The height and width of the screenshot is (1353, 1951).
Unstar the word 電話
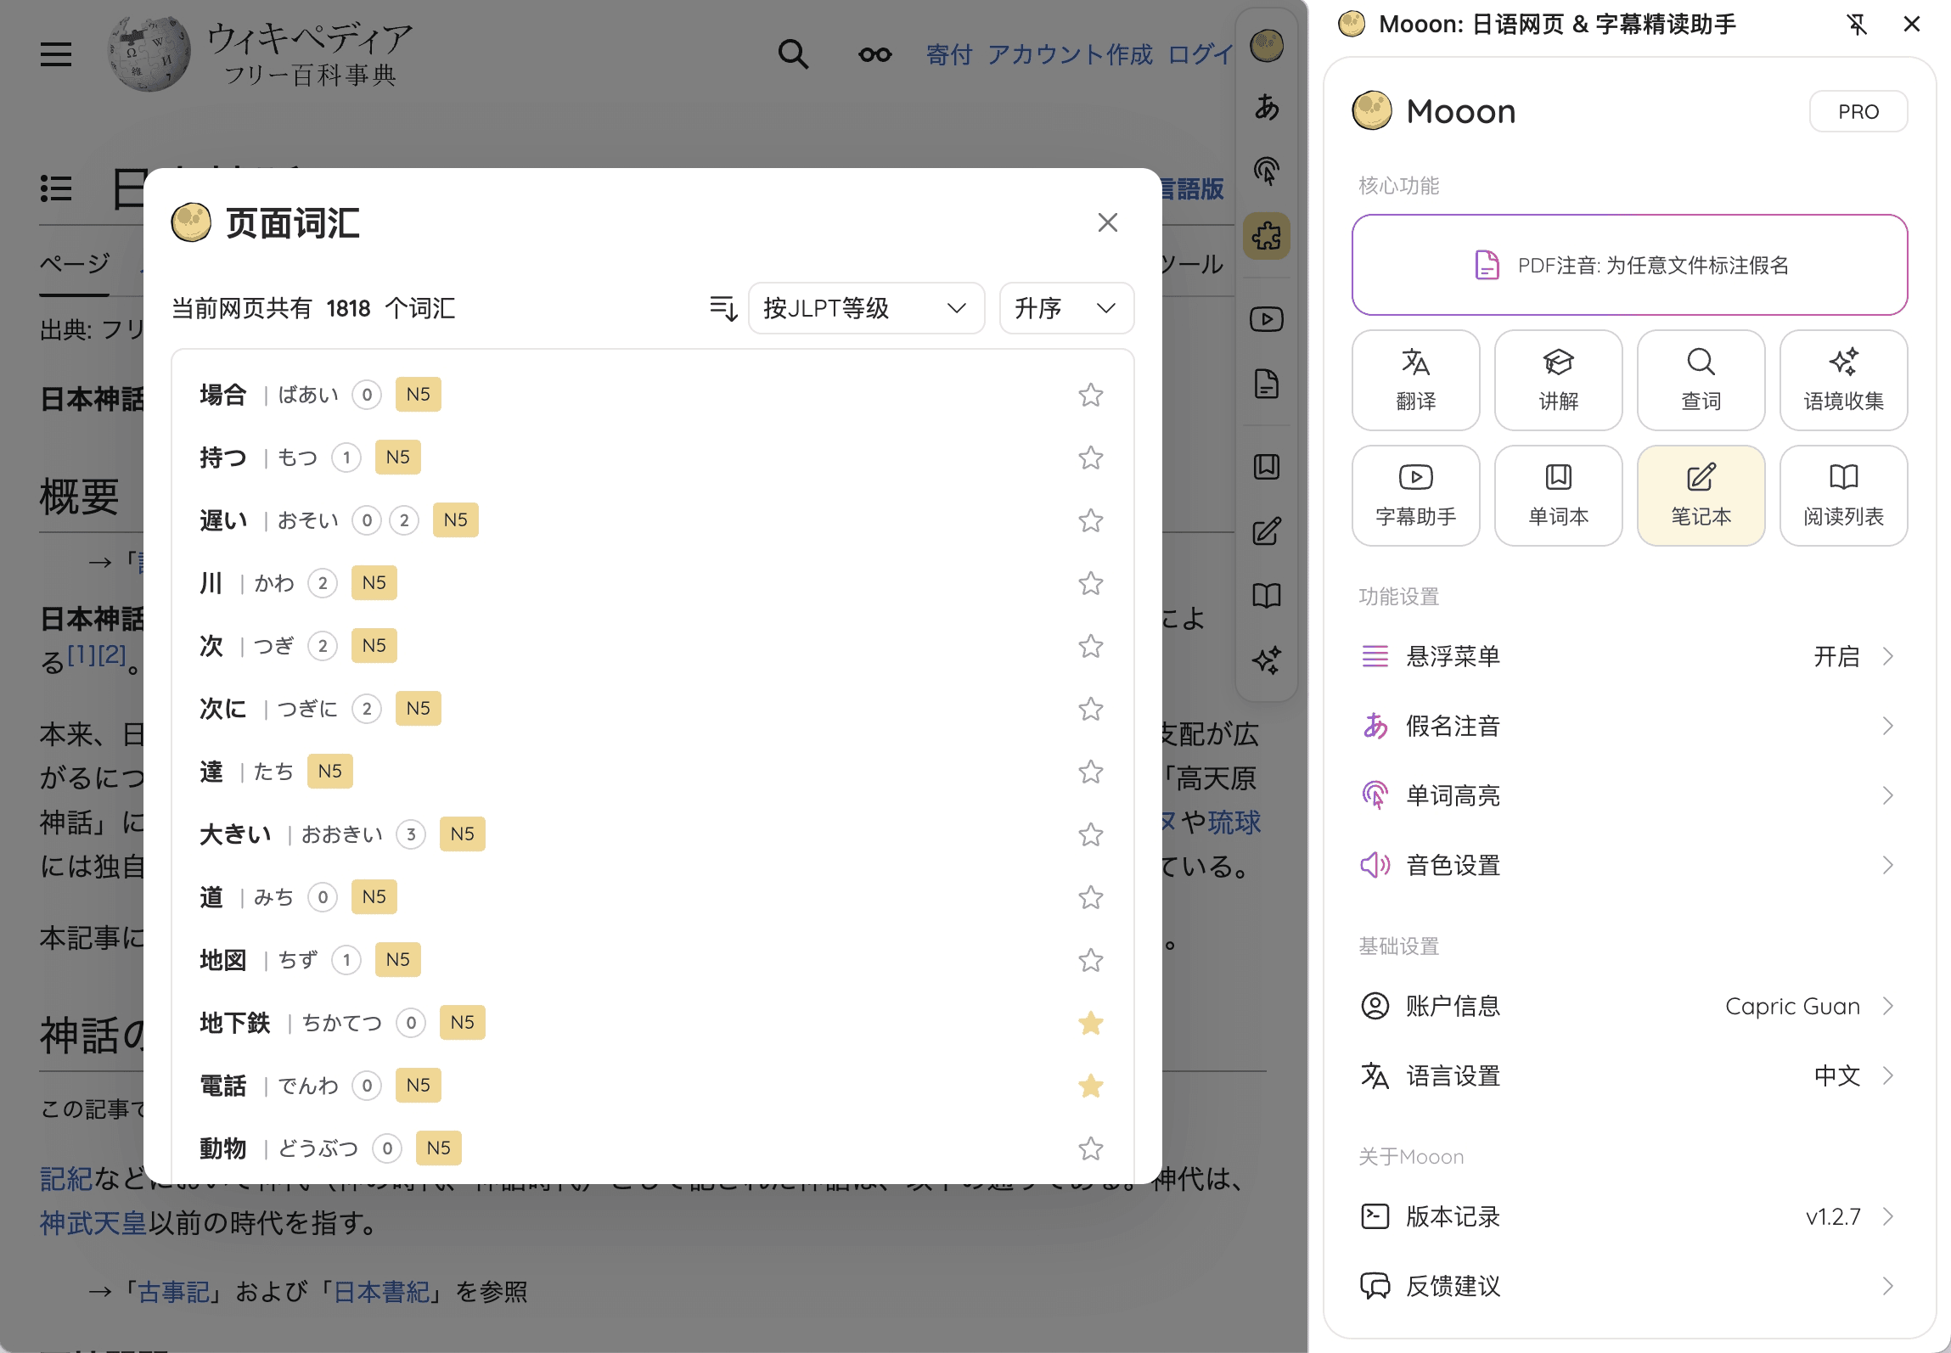tap(1090, 1086)
